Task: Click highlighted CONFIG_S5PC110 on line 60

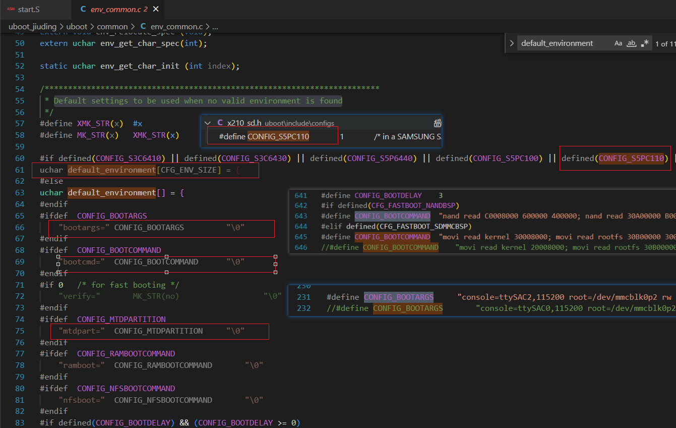Action: [x=632, y=158]
